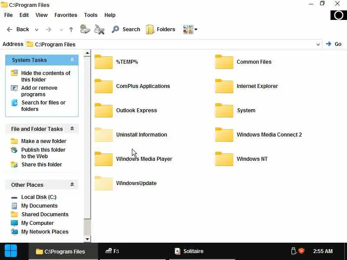Click the Disconnect Network Drive icon
Viewport: 347px width, 260px height.
coord(99,29)
